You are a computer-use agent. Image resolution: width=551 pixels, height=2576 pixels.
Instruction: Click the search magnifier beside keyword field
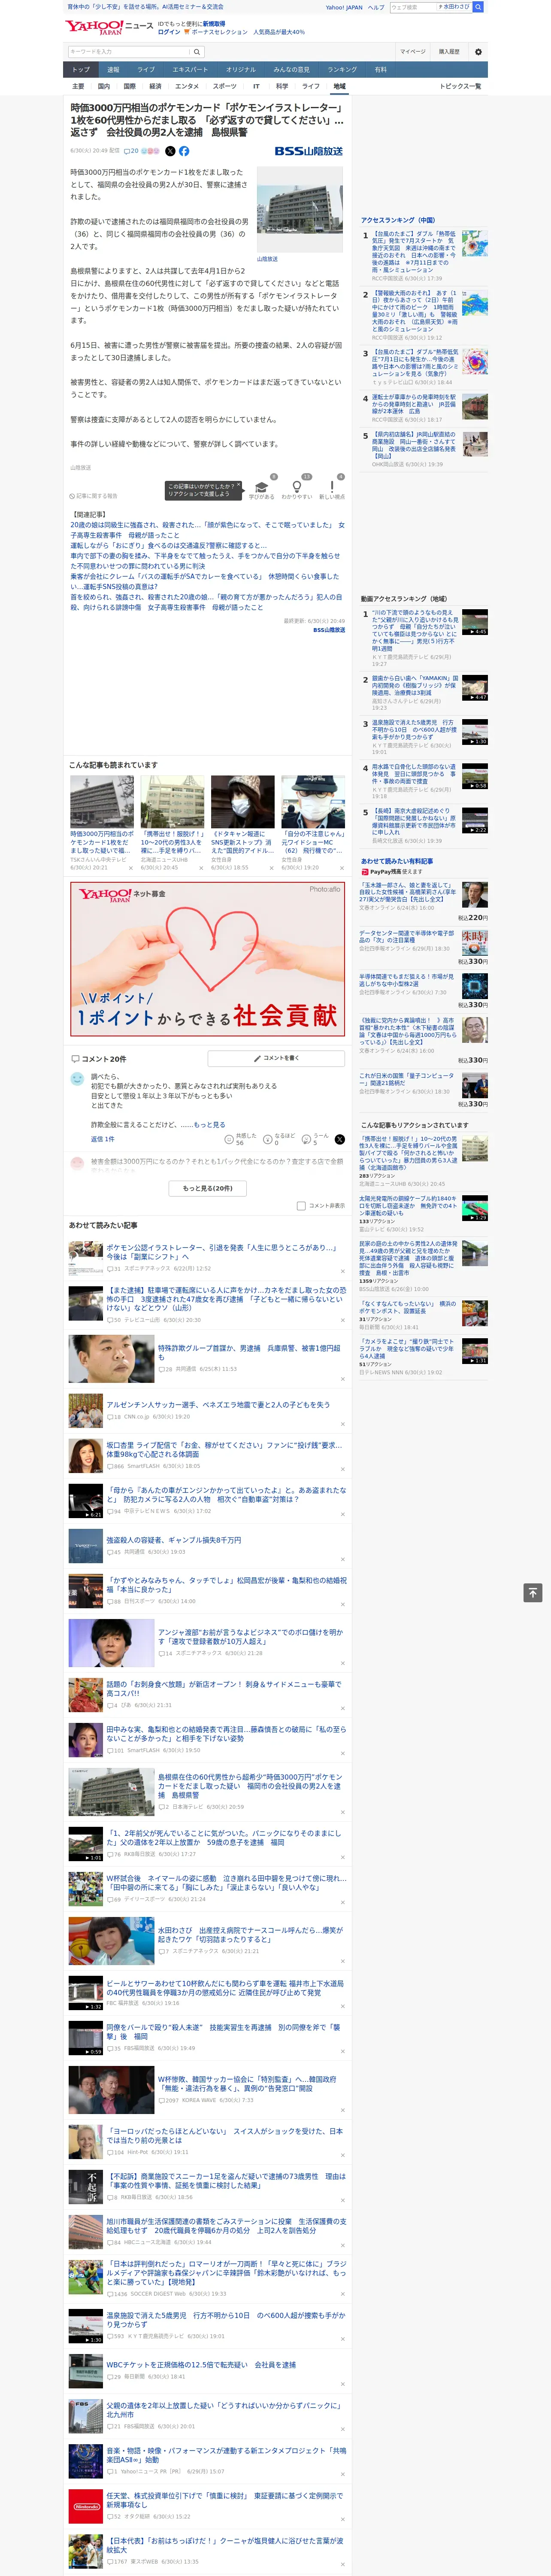pos(197,52)
